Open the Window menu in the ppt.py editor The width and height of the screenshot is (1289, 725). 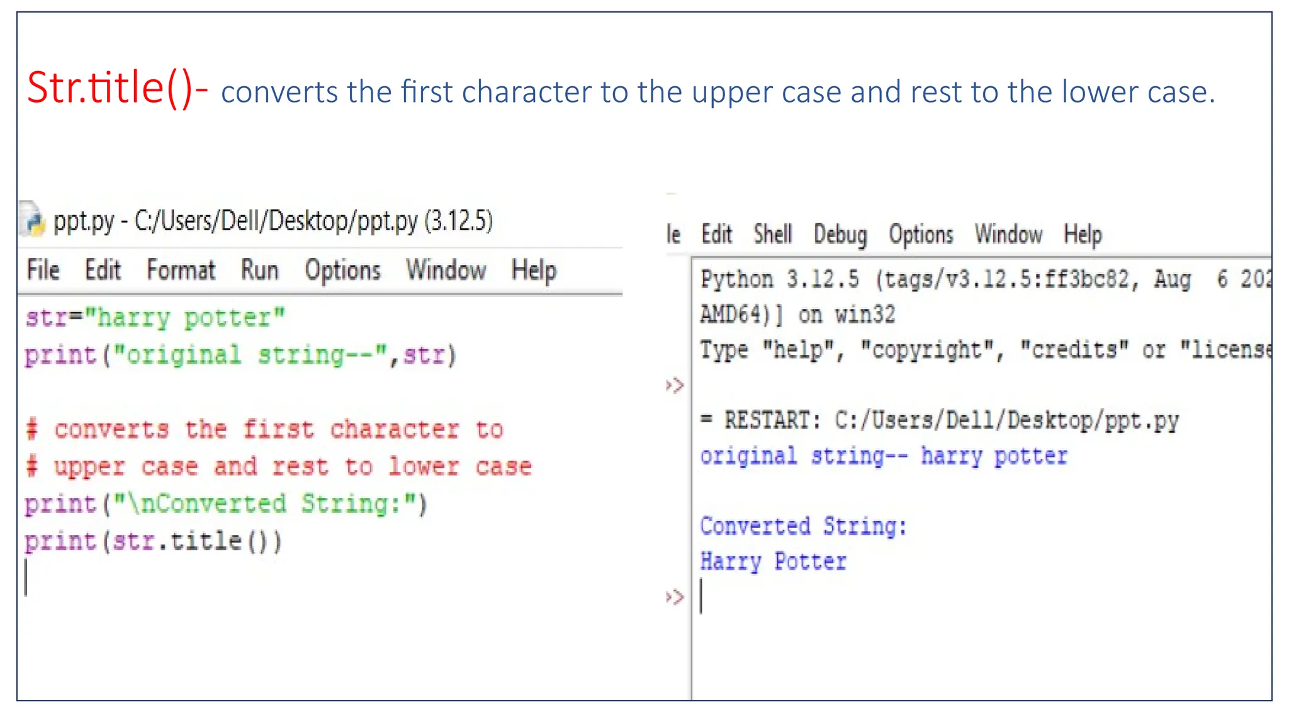446,270
